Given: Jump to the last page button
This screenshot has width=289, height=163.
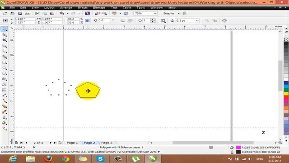Looking at the screenshot, I should pos(55,143).
